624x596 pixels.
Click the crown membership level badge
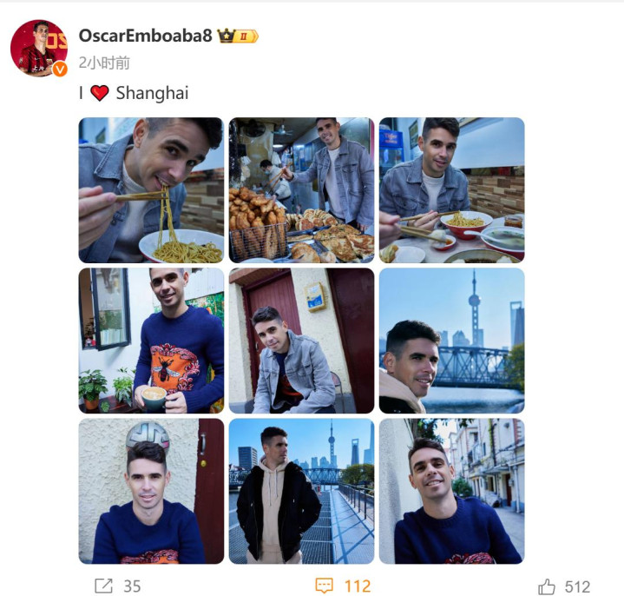click(238, 36)
